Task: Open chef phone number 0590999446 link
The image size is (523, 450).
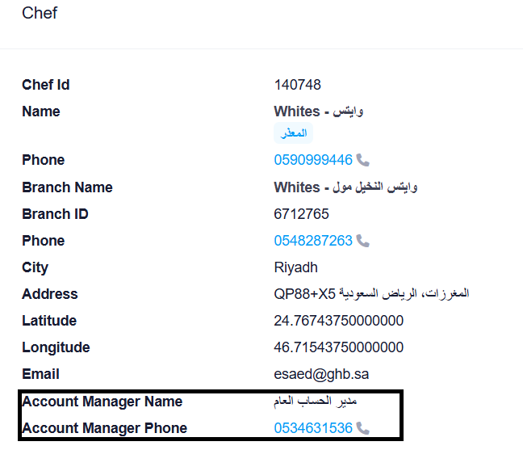Action: point(313,160)
